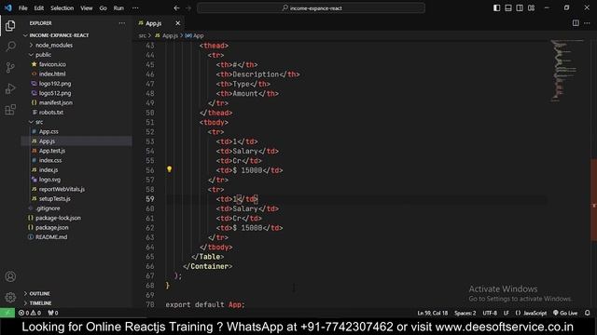Open the Extensions view

pos(10,110)
